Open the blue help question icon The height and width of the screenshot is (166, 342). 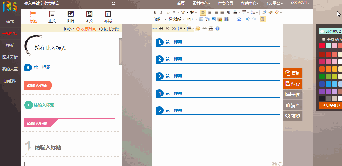[217, 28]
